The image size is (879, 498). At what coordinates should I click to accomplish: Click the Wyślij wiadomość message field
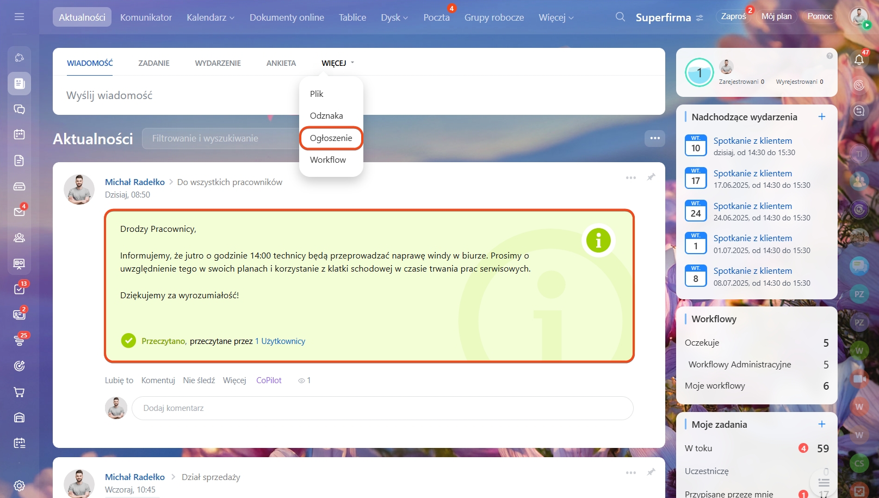(359, 95)
